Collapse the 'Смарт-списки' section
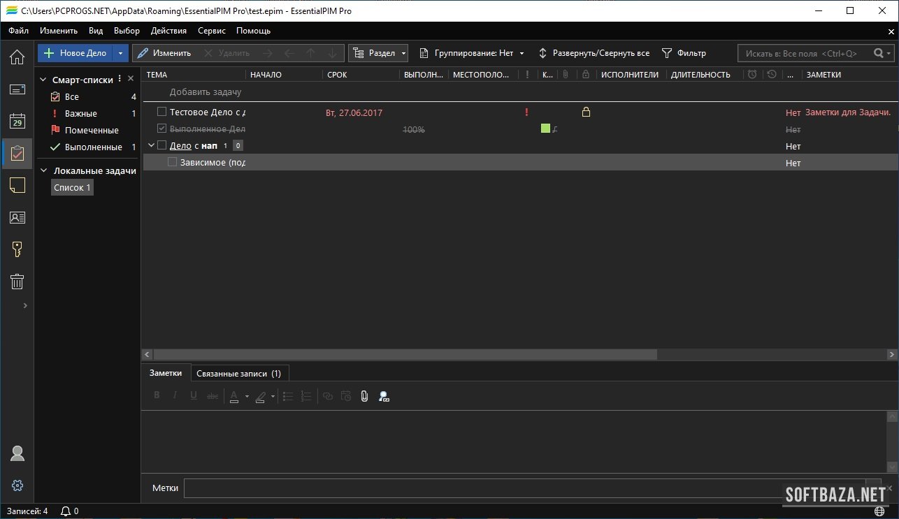899x519 pixels. [x=43, y=80]
